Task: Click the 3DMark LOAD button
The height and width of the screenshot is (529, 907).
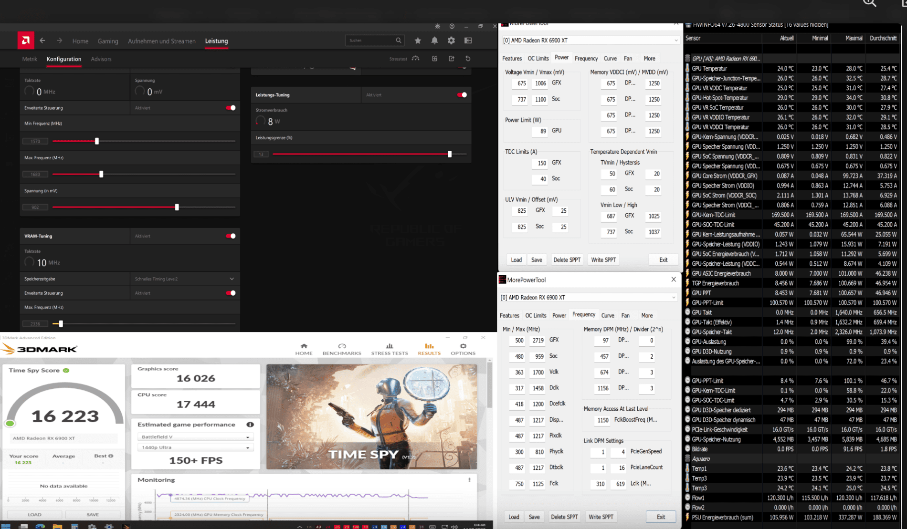Action: point(34,515)
